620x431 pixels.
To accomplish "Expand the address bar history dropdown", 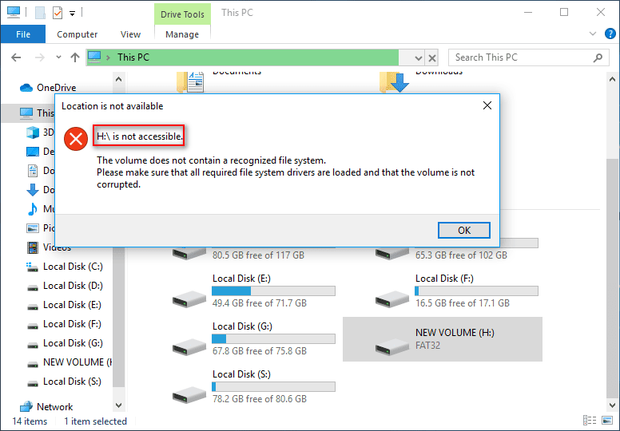I will click(x=419, y=57).
